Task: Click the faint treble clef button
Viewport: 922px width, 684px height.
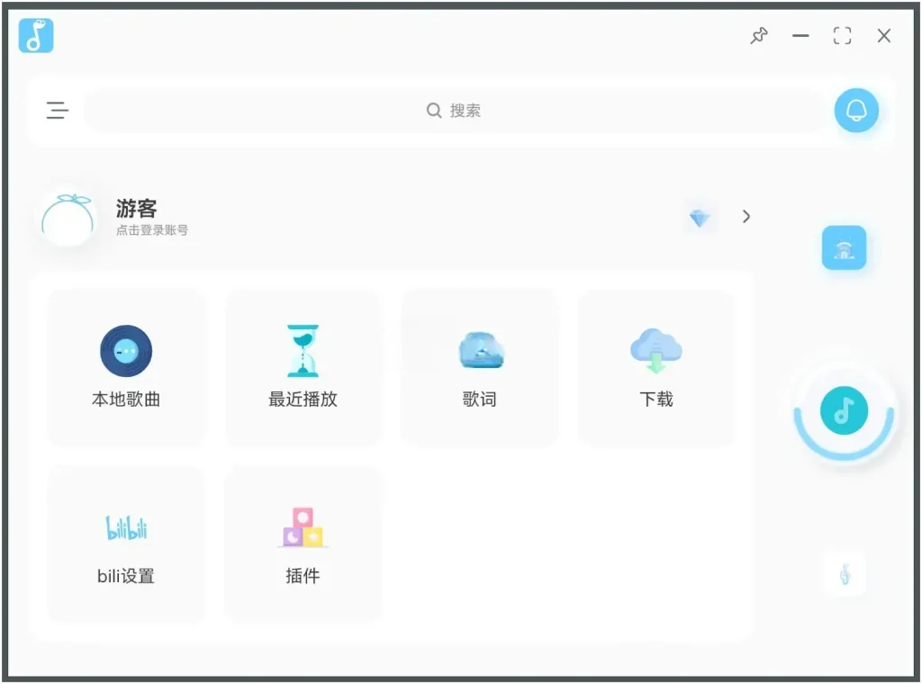Action: click(x=845, y=574)
